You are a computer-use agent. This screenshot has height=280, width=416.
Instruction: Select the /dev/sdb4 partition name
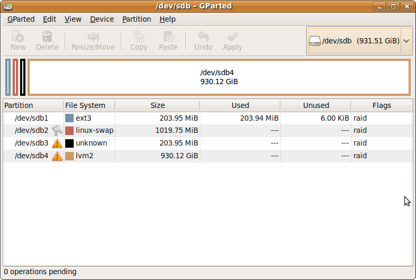[31, 156]
